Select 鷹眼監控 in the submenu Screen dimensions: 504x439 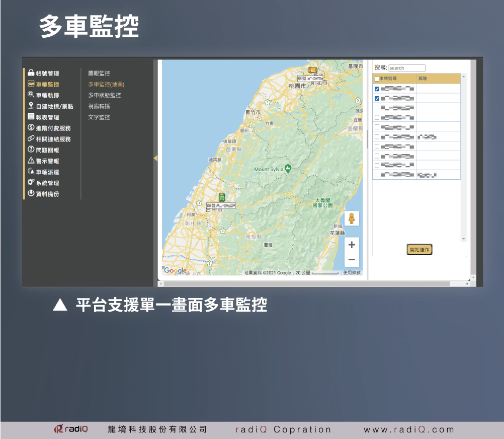click(x=99, y=74)
